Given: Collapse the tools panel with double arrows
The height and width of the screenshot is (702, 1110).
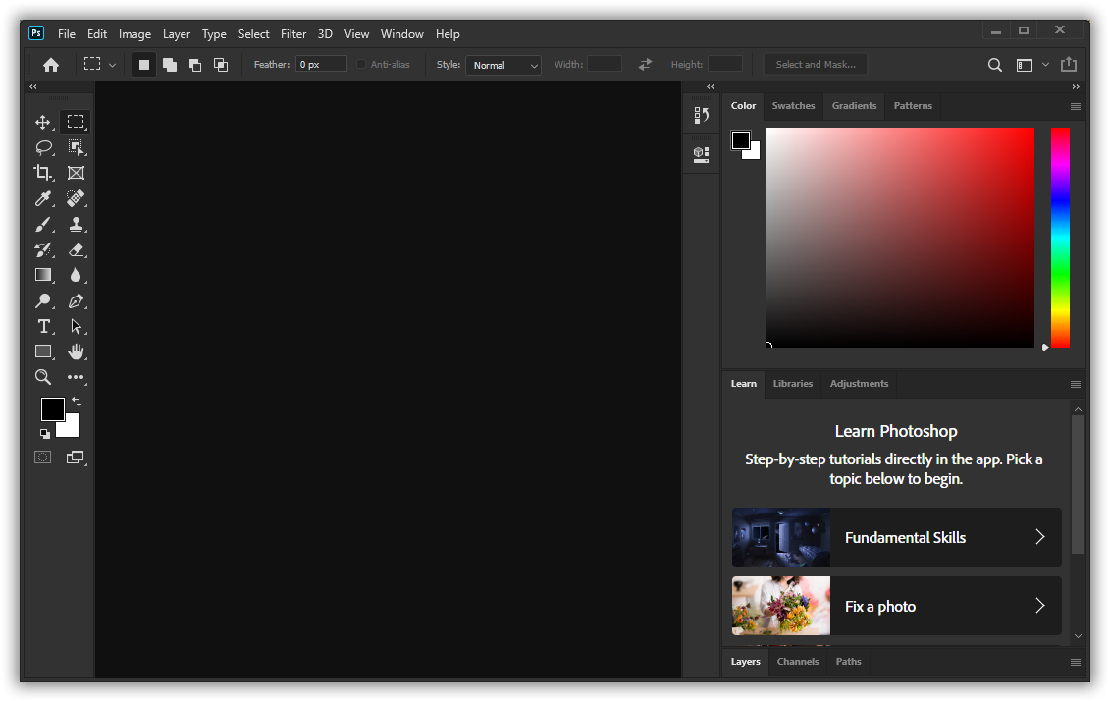Looking at the screenshot, I should [33, 86].
